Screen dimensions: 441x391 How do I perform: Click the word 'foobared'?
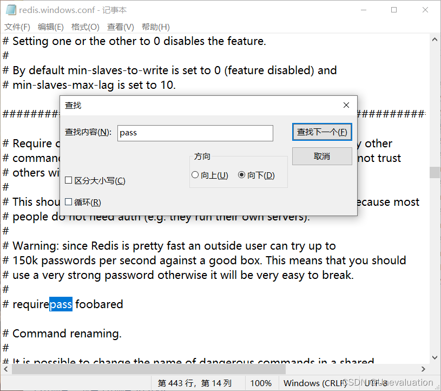tap(99, 304)
